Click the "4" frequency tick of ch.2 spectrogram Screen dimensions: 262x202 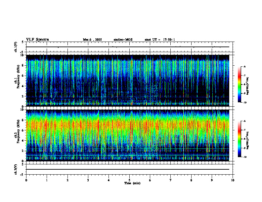[23, 141]
